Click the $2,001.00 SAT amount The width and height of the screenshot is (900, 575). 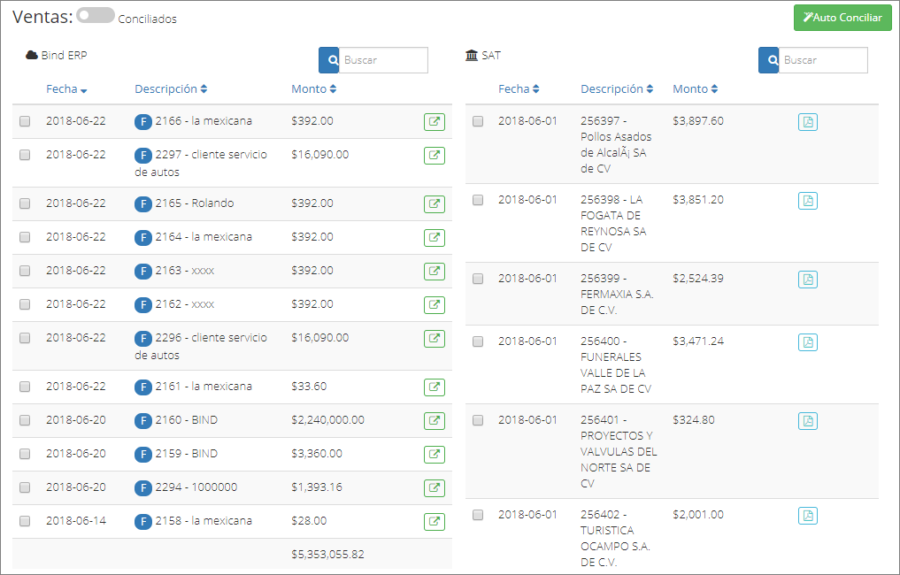tap(698, 515)
